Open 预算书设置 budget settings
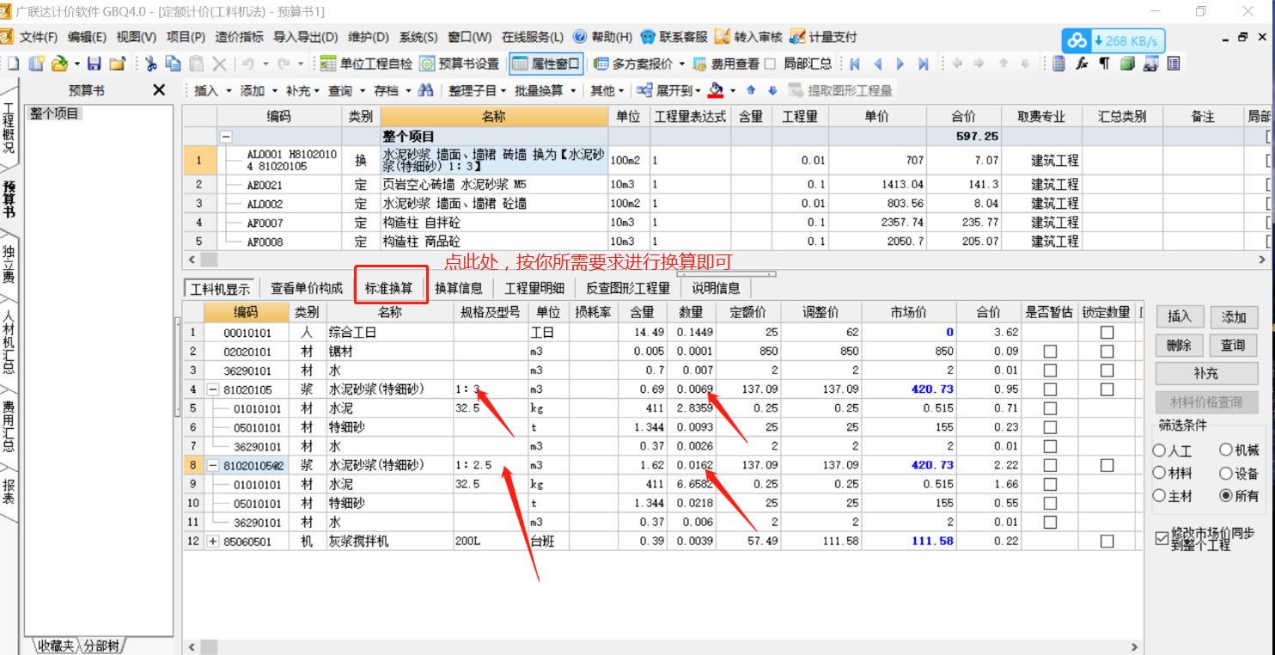The width and height of the screenshot is (1275, 655). pyautogui.click(x=459, y=64)
